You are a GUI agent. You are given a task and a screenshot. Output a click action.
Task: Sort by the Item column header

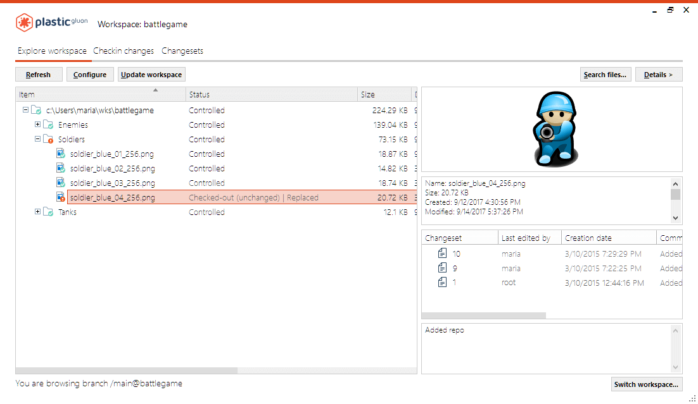click(101, 94)
